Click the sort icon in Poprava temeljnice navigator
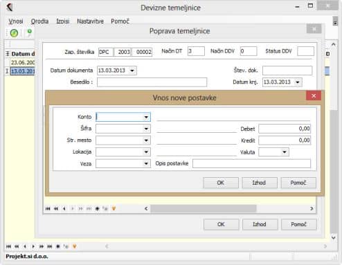Screen dimensions: 342x265 105,209
